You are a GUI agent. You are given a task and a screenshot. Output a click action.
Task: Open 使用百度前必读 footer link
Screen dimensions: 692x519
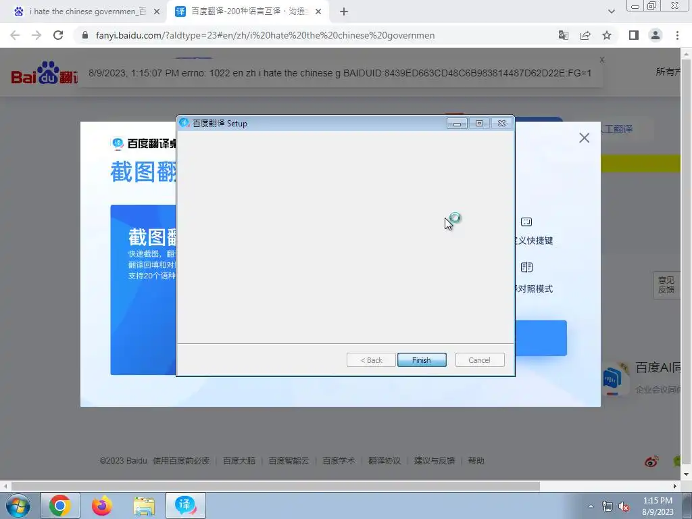click(181, 461)
